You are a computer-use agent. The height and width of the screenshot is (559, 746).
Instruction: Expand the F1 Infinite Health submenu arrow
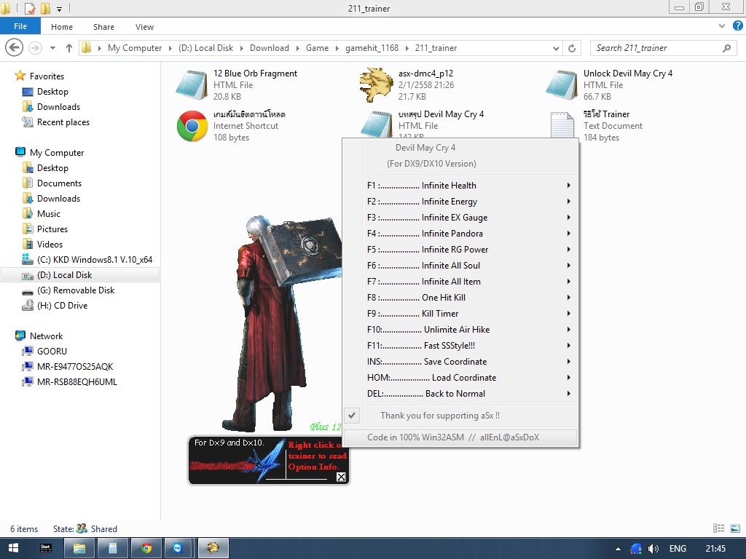(x=568, y=186)
